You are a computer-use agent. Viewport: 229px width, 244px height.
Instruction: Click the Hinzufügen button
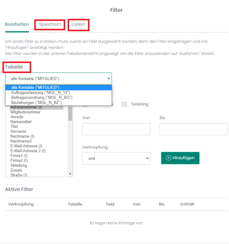(180, 158)
